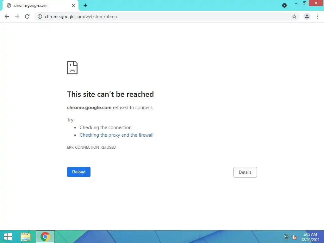Viewport: 324px width, 243px height.
Task: Click the blue Reload button
Action: [x=79, y=172]
